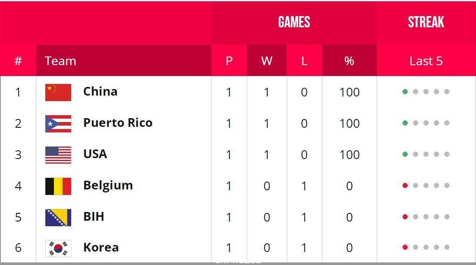Click Korea's red loss streak dot
This screenshot has height=265, width=476.
[405, 247]
